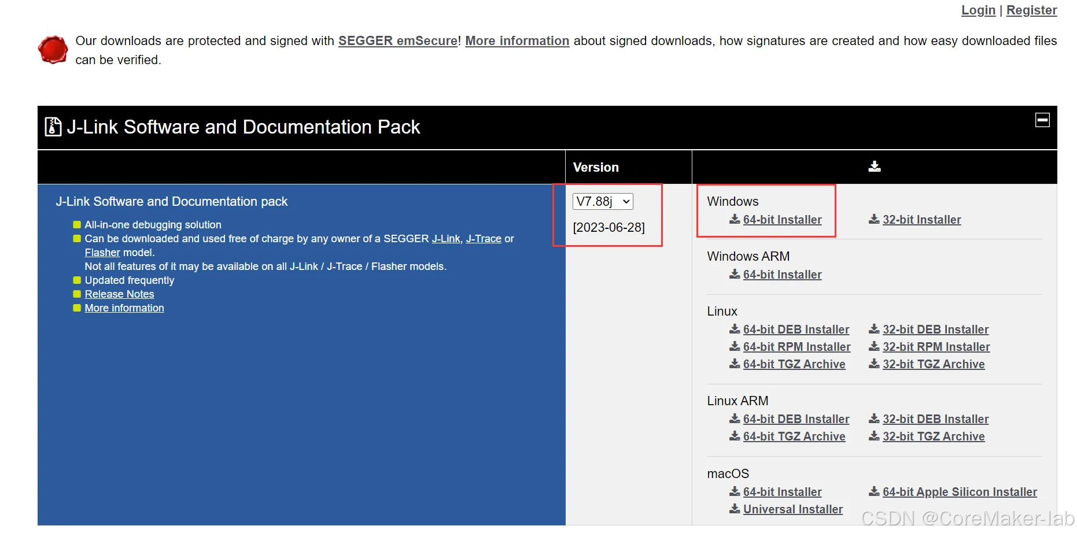The width and height of the screenshot is (1077, 537).
Task: Click download icon beside macOS Universal Installer
Action: point(734,509)
